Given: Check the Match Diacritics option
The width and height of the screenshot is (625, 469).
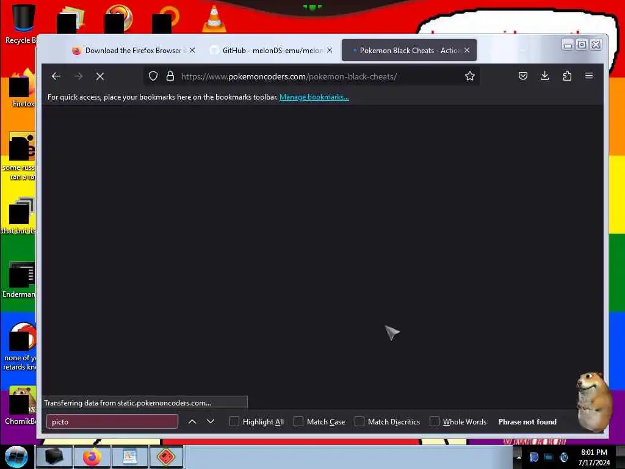Looking at the screenshot, I should [359, 421].
